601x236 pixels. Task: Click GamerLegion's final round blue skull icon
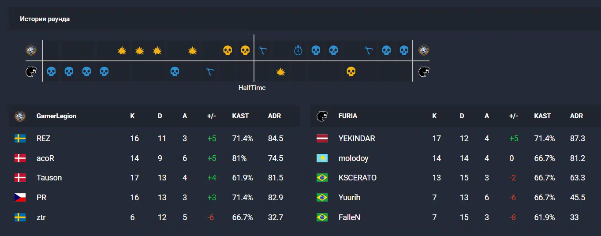[x=404, y=50]
